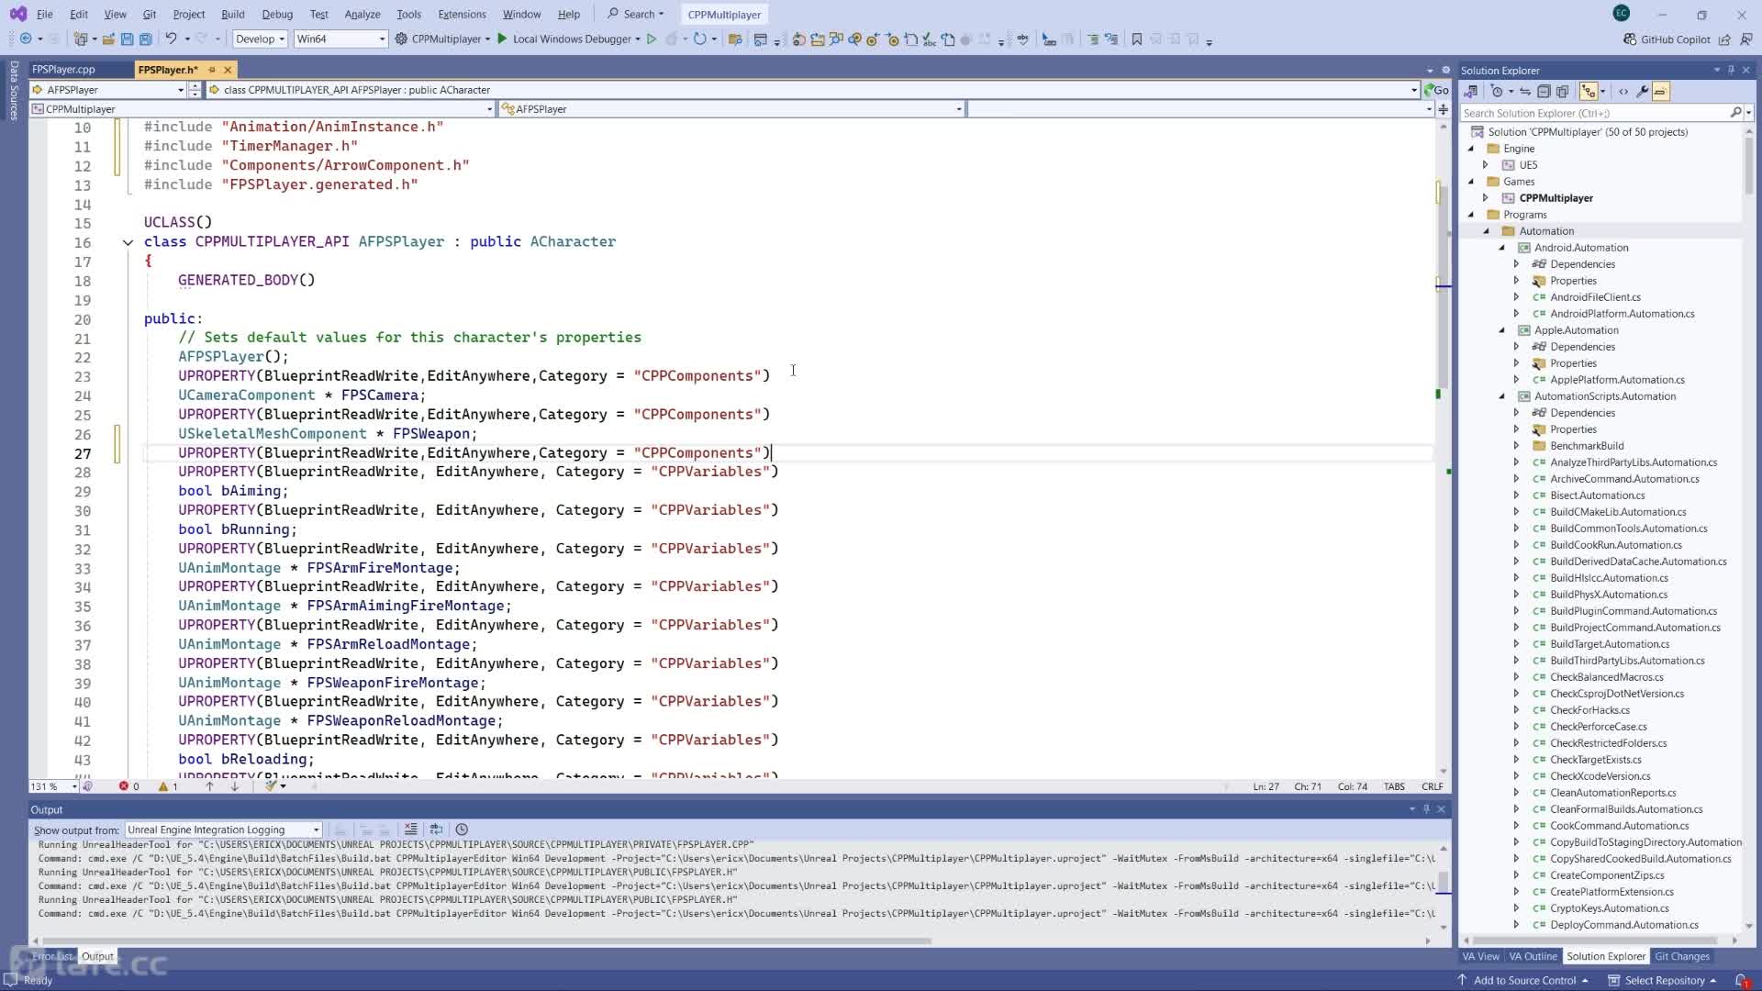Open the Git menu
1762x991 pixels.
click(149, 15)
